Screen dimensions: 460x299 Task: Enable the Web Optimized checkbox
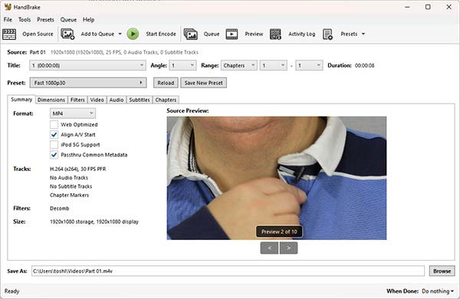(54, 124)
